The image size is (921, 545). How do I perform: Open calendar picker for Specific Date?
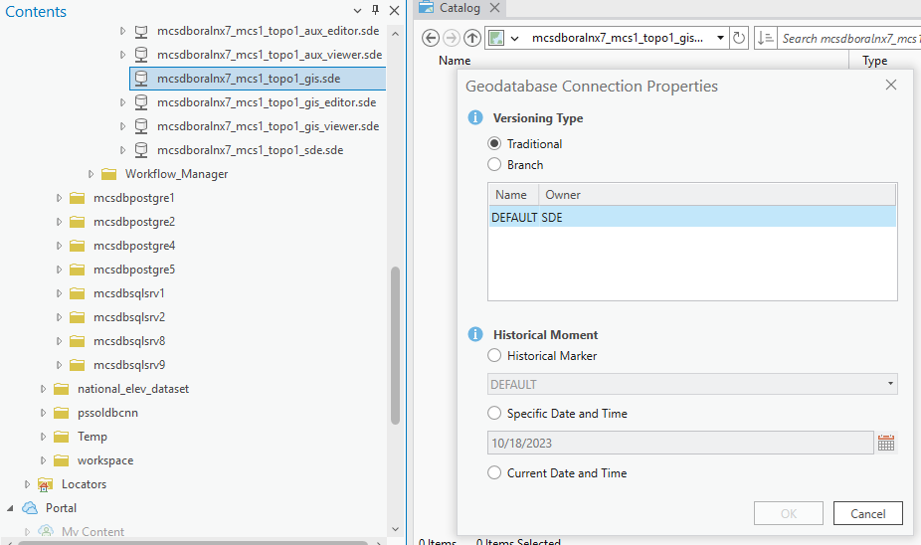tap(886, 443)
